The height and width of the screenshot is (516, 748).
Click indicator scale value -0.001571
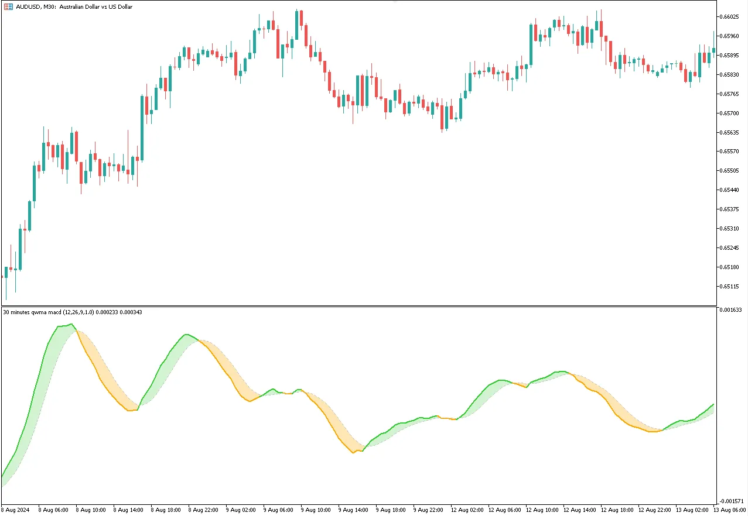[732, 501]
